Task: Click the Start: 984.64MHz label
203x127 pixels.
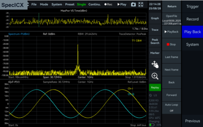Action: [x=18, y=77]
